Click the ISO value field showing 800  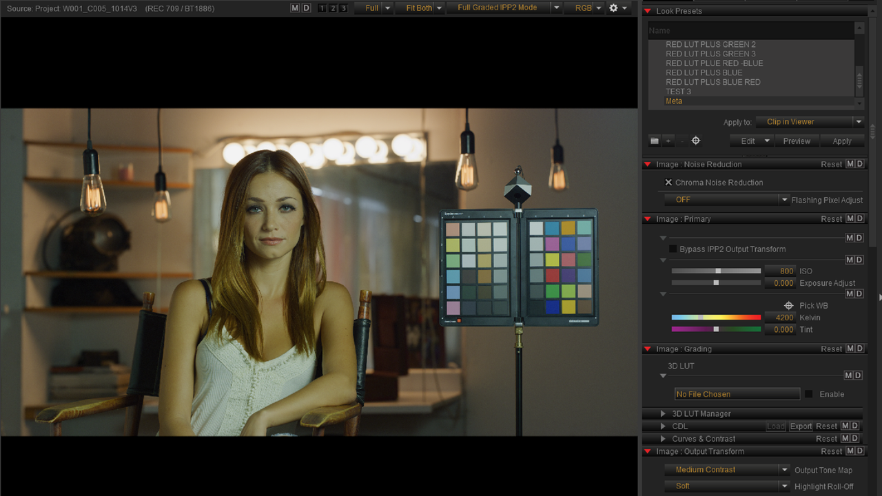(779, 271)
